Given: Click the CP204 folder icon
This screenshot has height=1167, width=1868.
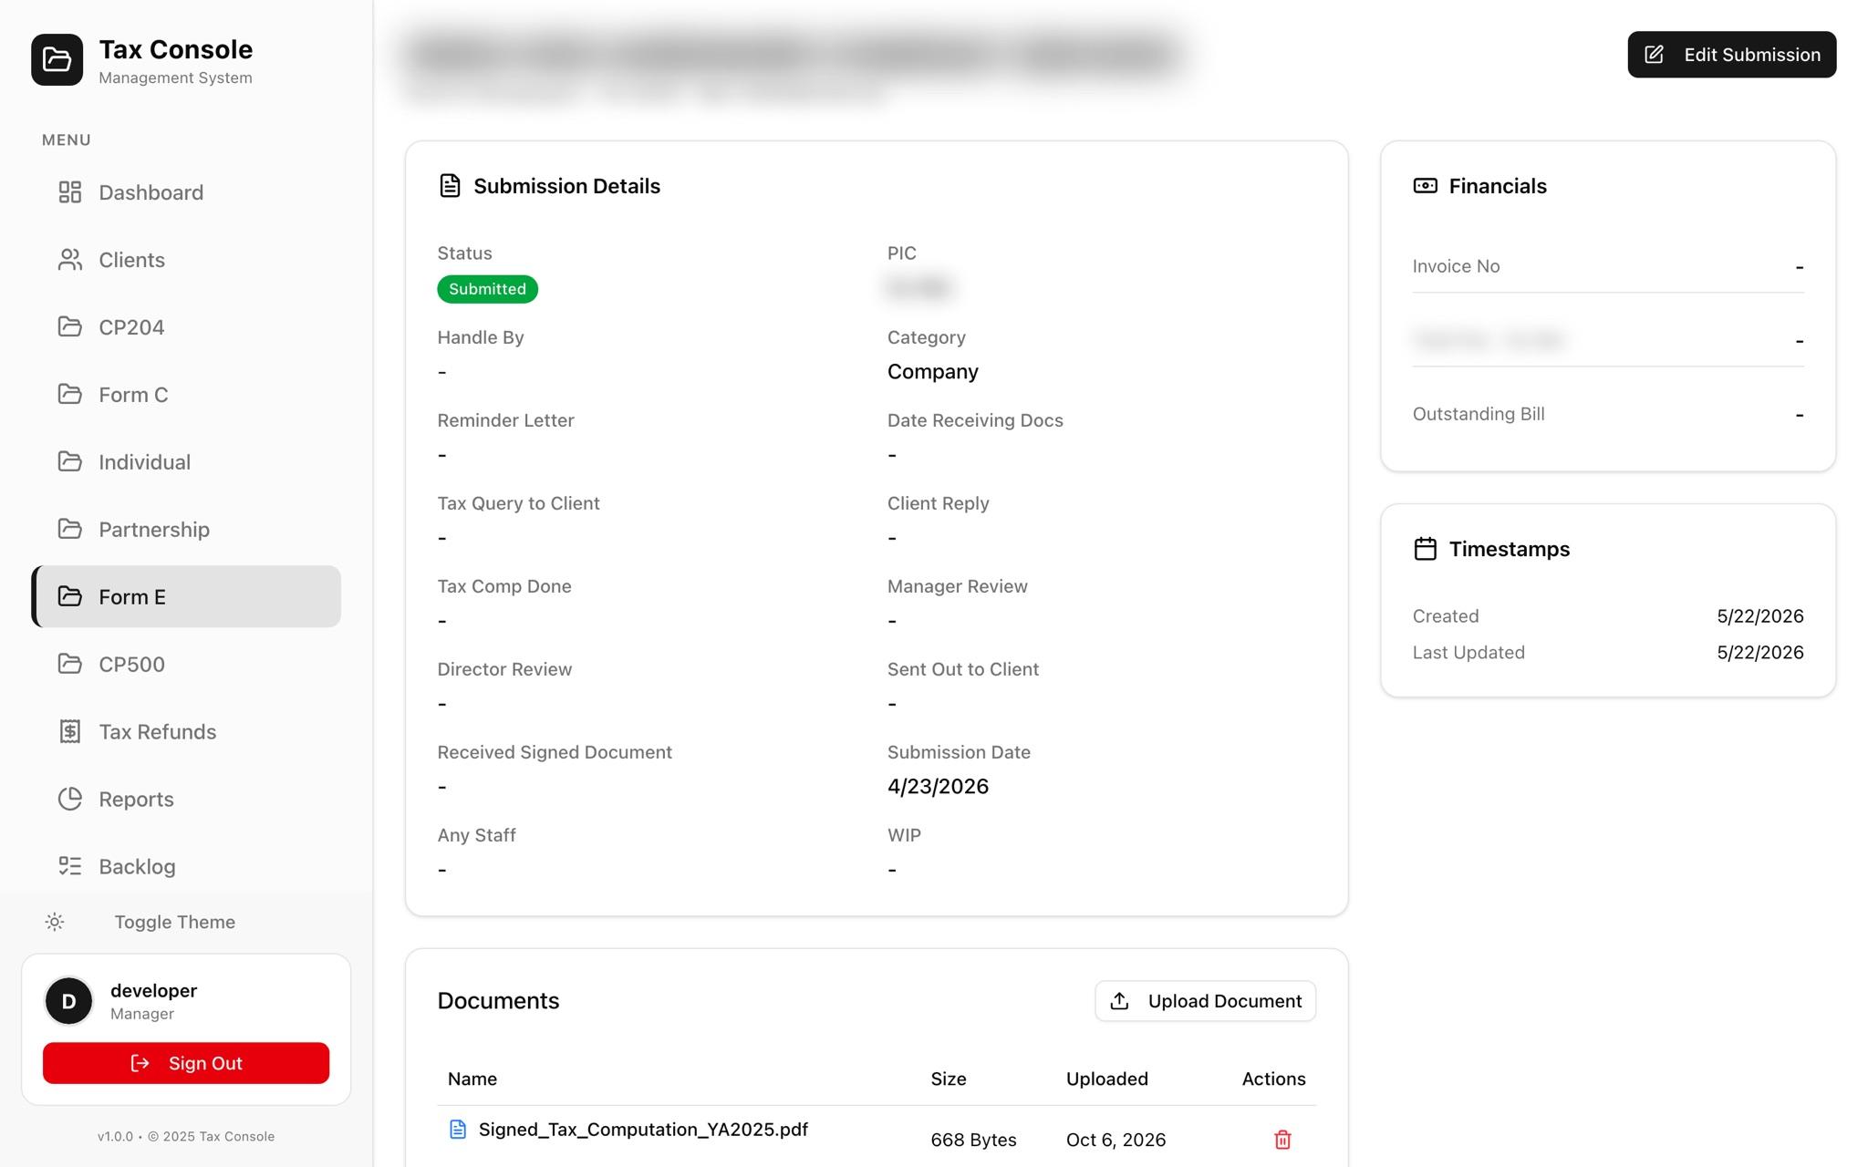Looking at the screenshot, I should pos(70,326).
